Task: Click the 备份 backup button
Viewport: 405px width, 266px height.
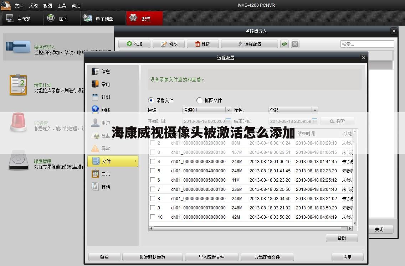Action: pyautogui.click(x=342, y=238)
